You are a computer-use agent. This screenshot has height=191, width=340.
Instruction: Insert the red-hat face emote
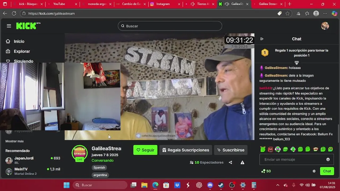click(x=316, y=149)
